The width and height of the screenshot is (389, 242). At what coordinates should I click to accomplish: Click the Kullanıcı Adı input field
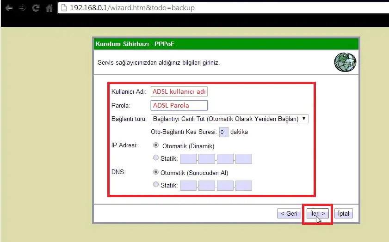(179, 91)
